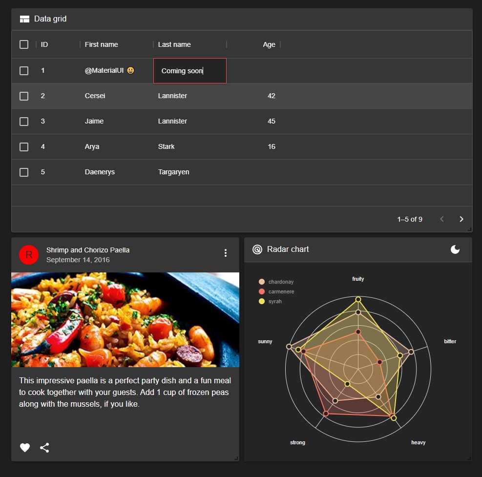Select the Cersei Lannister row checkbox
This screenshot has width=482, height=477.
pyautogui.click(x=24, y=96)
